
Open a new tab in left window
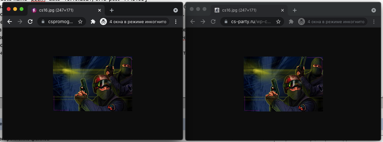tap(112, 10)
